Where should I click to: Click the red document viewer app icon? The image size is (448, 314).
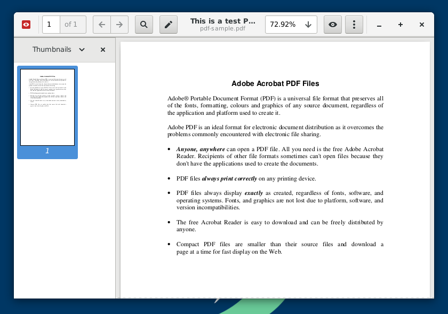pos(26,25)
